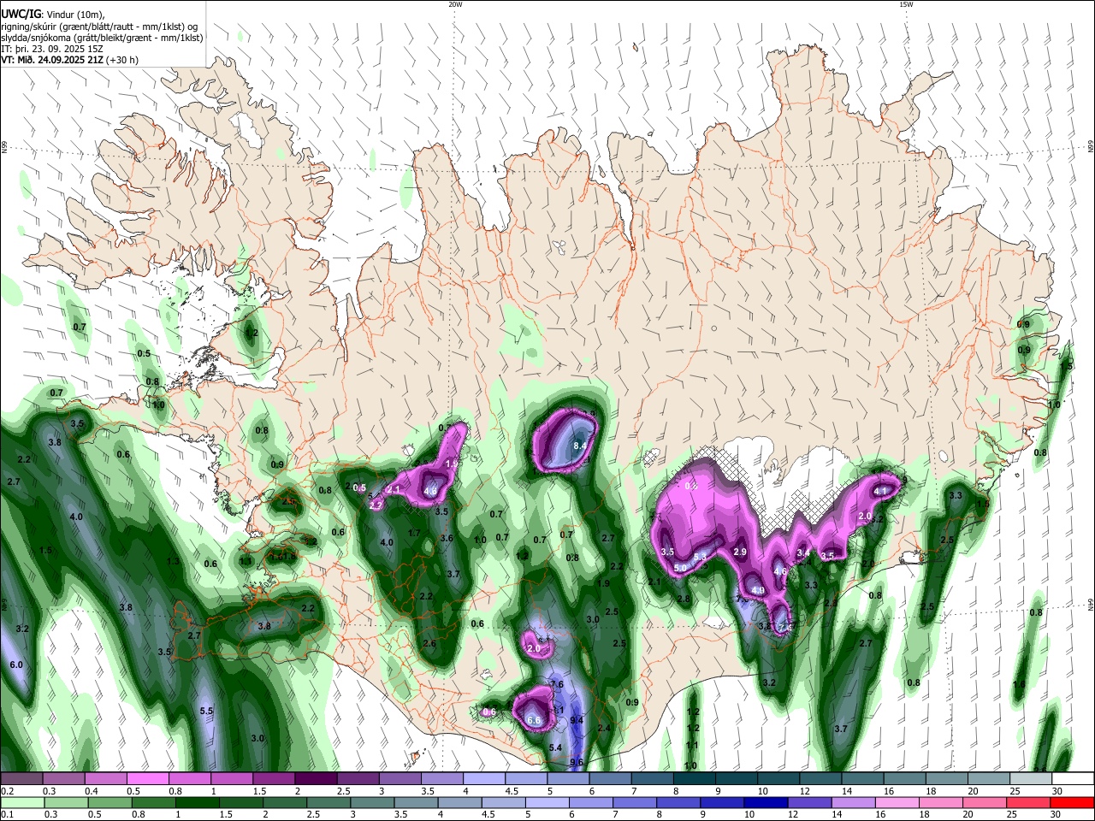Click the '0.1' label in the bottom legend row
The width and height of the screenshot is (1095, 821).
[7, 814]
